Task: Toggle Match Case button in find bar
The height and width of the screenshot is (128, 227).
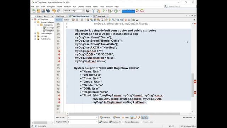Action: tap(132, 118)
